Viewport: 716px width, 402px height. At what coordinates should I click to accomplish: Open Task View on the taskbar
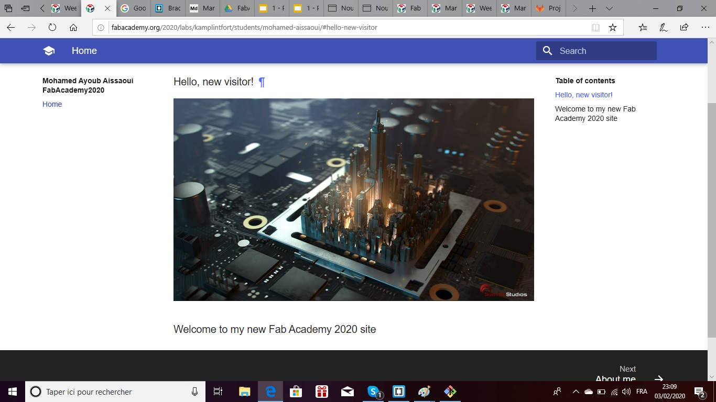tap(218, 392)
